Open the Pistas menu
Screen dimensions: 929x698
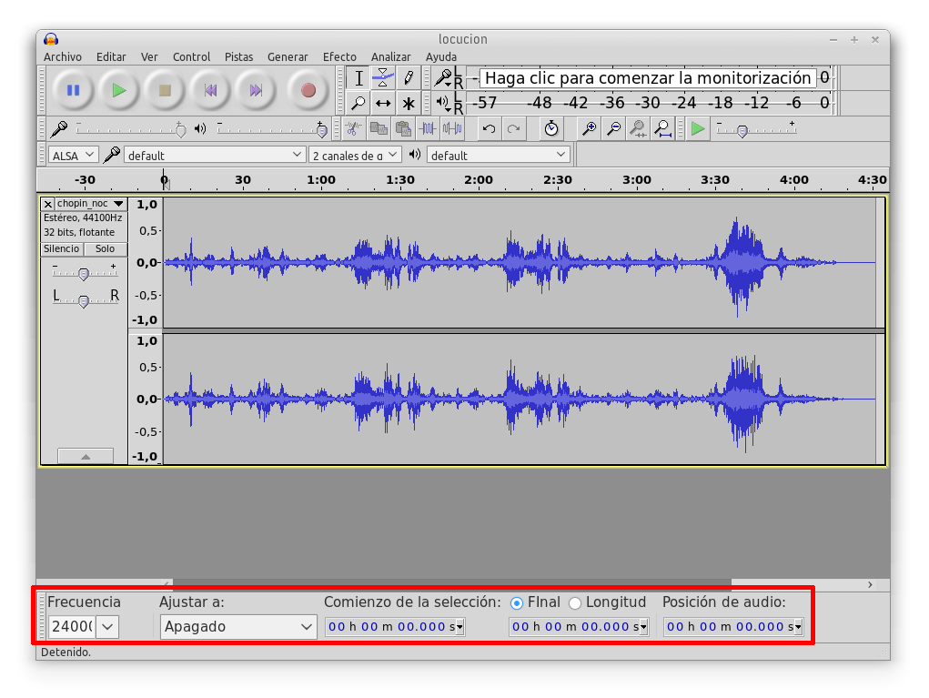coord(238,57)
